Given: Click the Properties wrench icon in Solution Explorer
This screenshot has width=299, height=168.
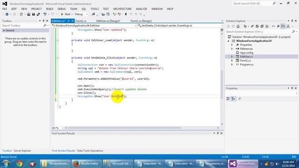Looking at the screenshot, I should click(278, 26).
